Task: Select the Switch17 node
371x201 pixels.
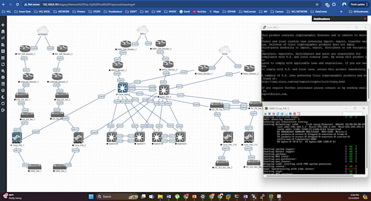Action: click(x=140, y=137)
